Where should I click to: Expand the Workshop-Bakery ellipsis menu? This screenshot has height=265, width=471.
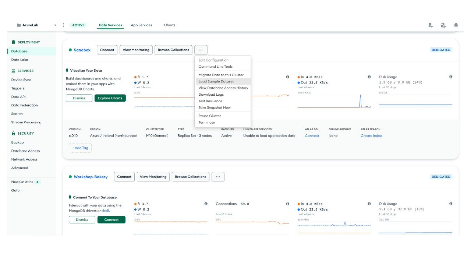(218, 177)
